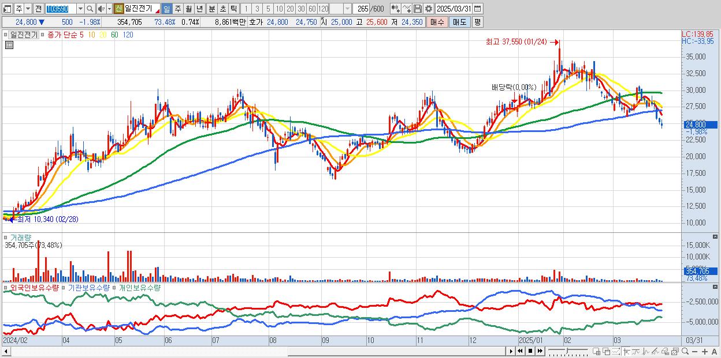Click the magnifier zoom icon at bottom

[x=685, y=351]
